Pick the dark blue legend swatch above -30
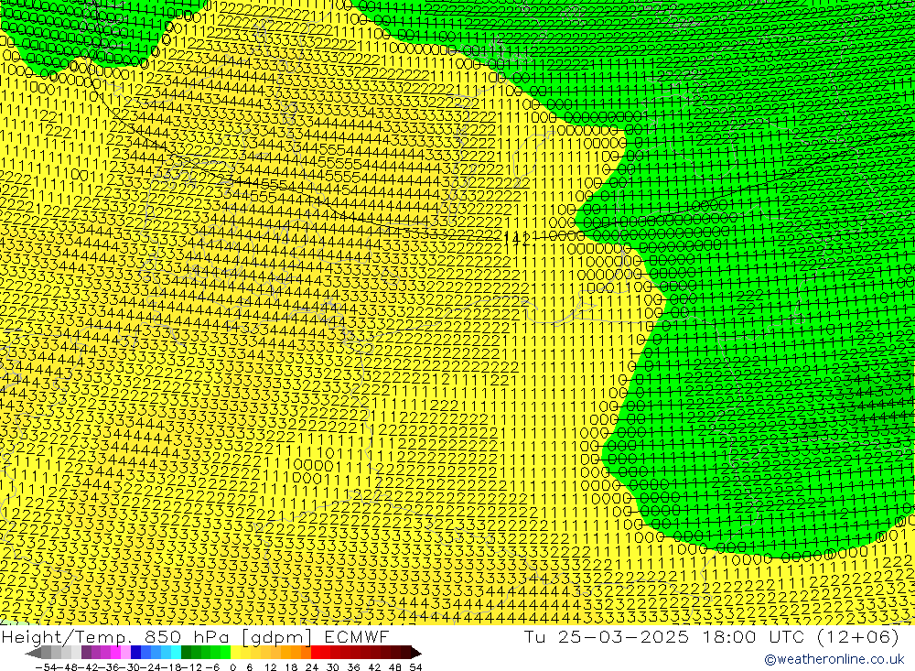 (136, 653)
